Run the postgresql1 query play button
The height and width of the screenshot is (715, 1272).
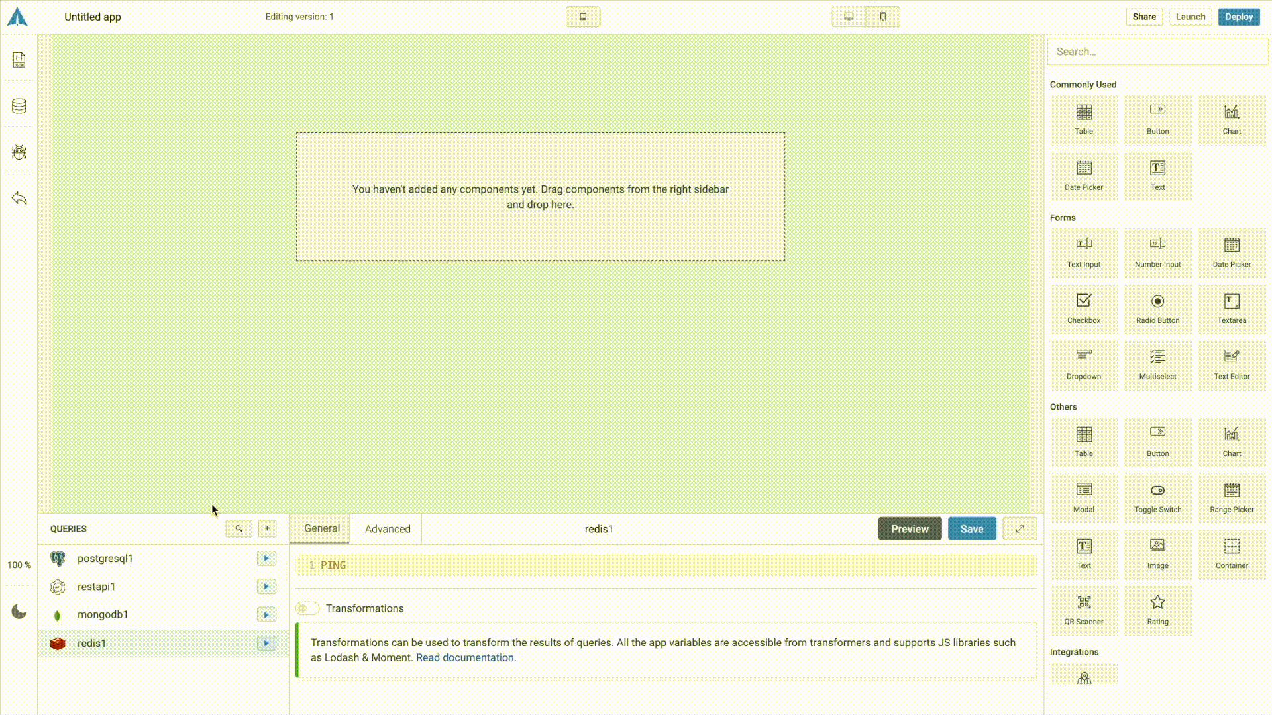click(x=266, y=559)
